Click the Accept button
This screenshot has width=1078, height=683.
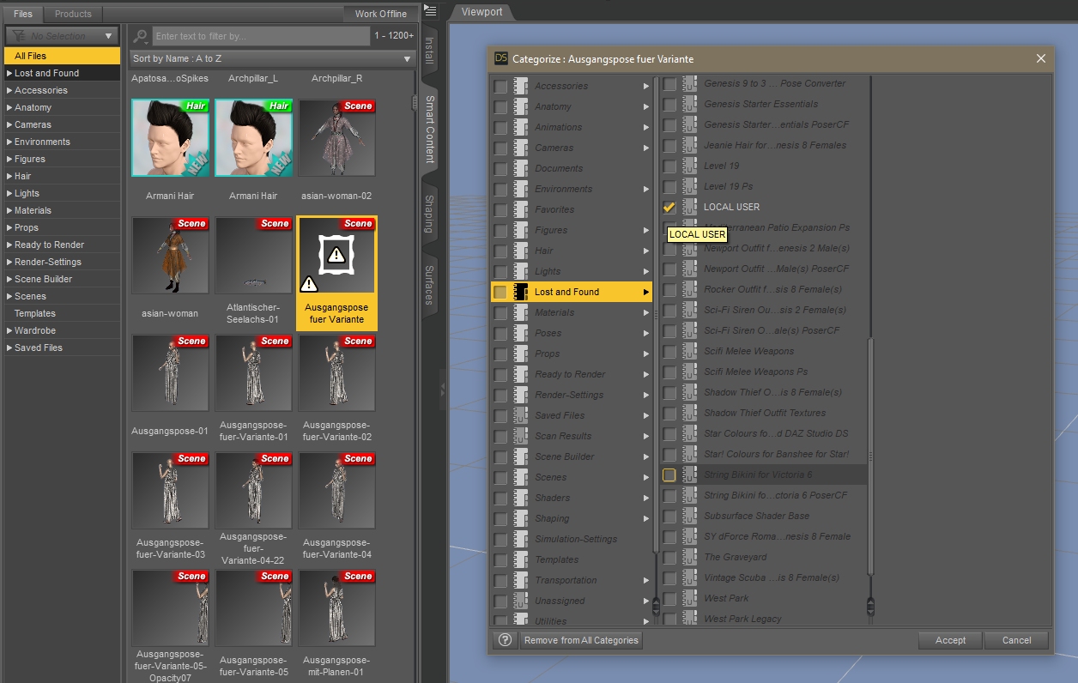tap(950, 640)
